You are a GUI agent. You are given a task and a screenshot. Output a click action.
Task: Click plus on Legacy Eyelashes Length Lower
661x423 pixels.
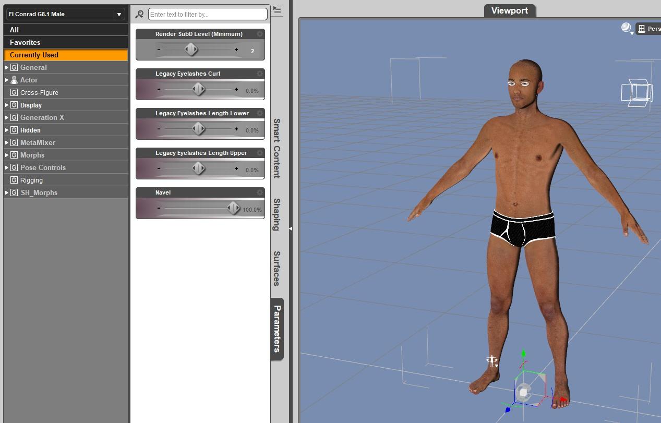coord(236,129)
